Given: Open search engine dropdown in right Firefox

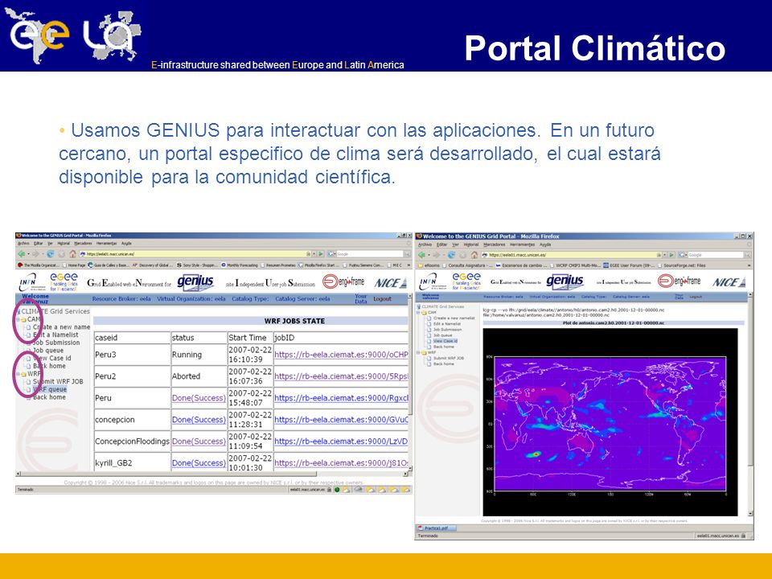Looking at the screenshot, I should point(687,255).
